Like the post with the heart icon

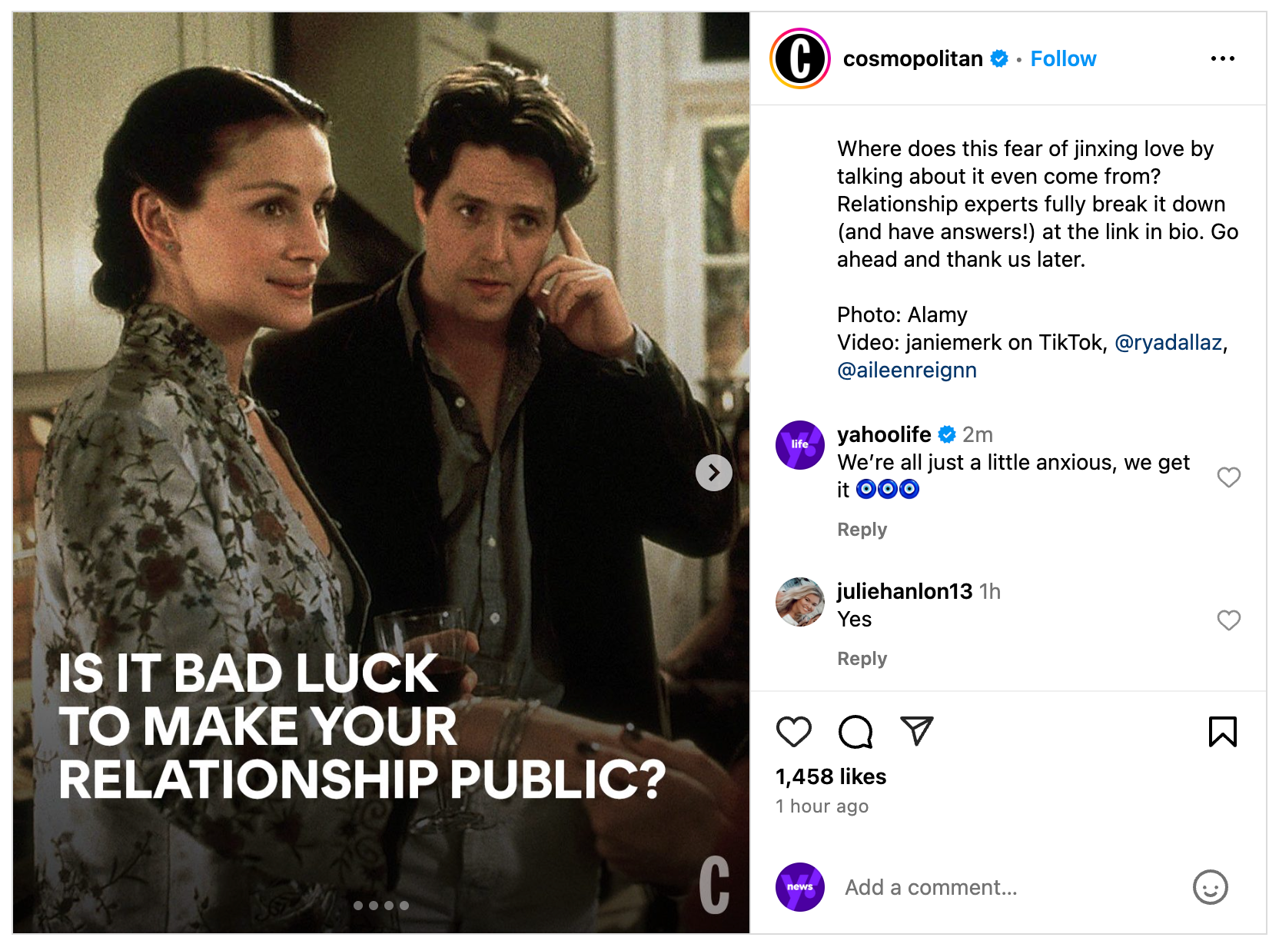coord(793,731)
